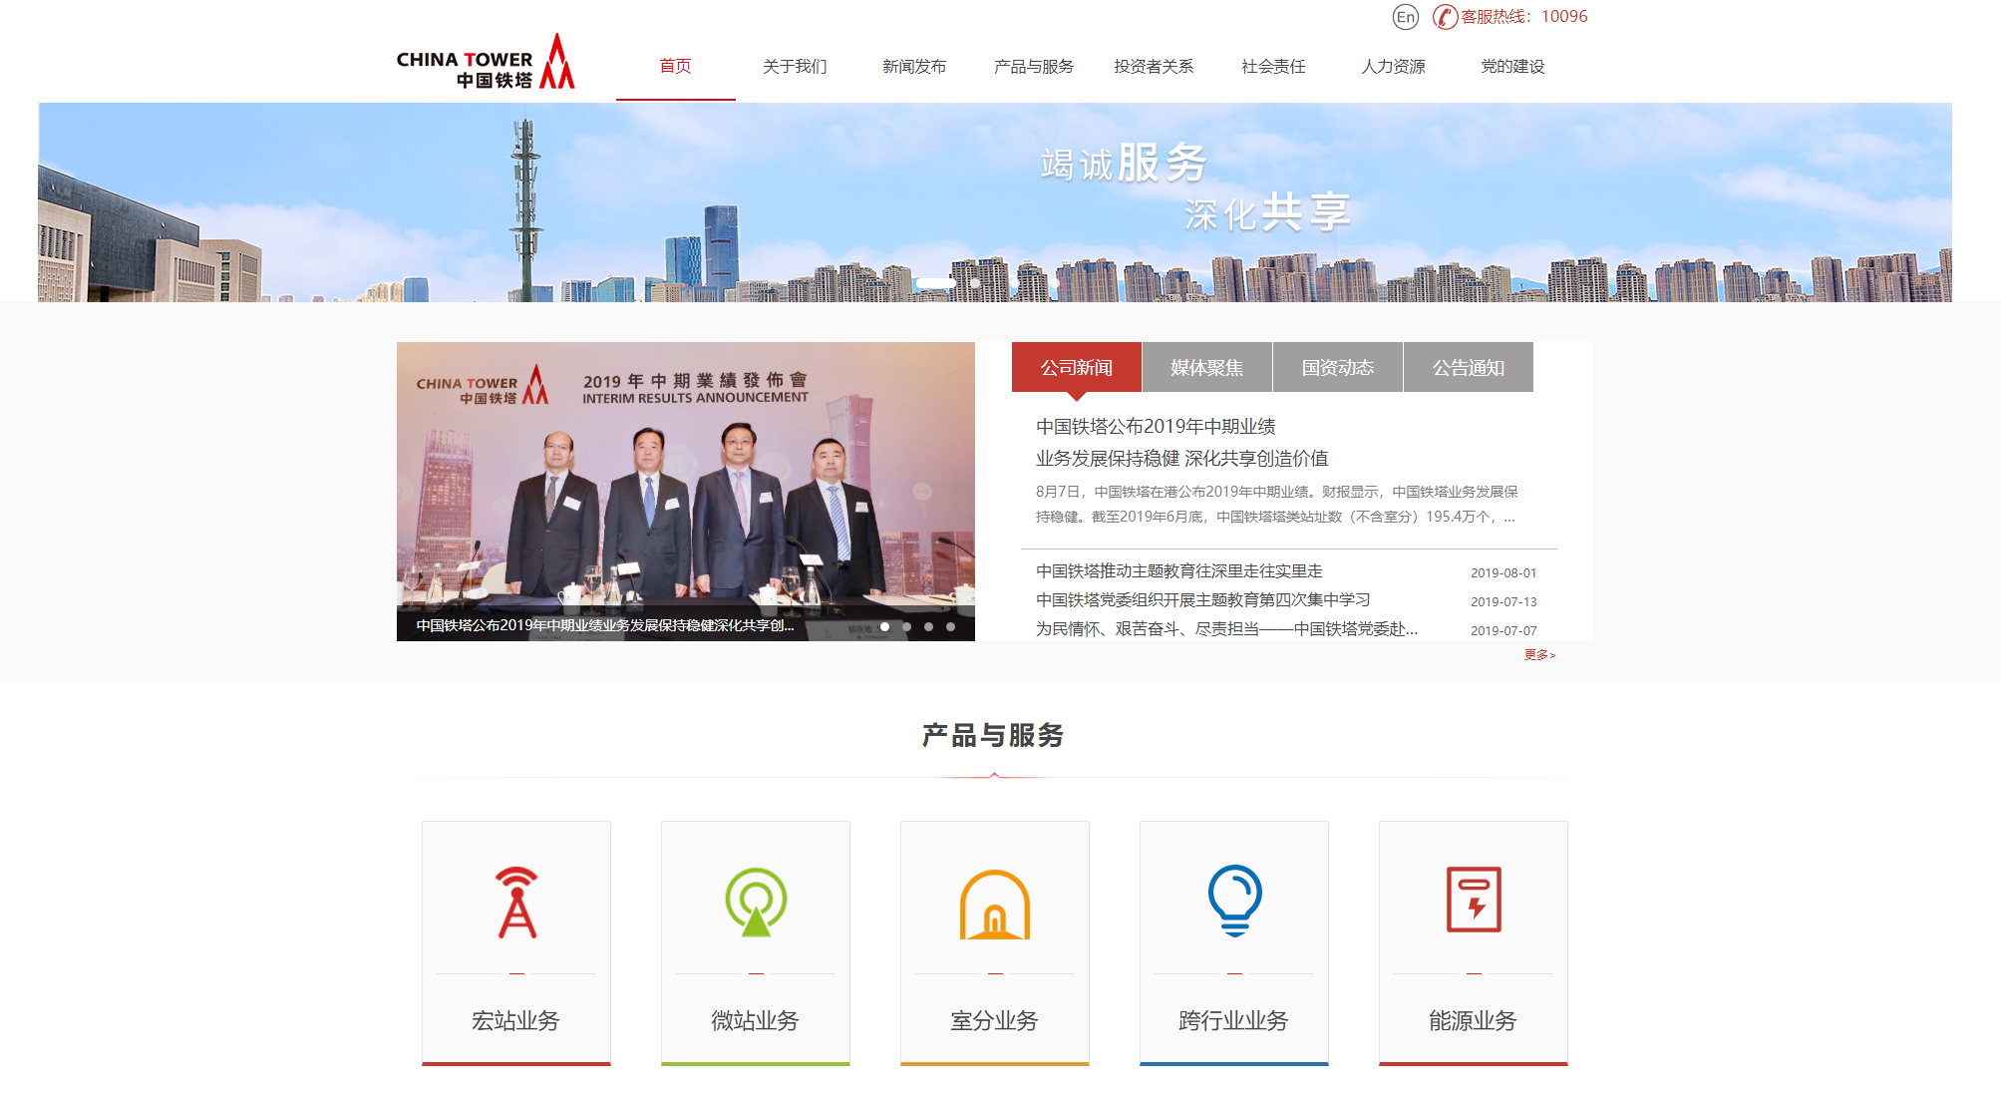Switch language with the En icon
The height and width of the screenshot is (1094, 2001).
click(x=1405, y=17)
